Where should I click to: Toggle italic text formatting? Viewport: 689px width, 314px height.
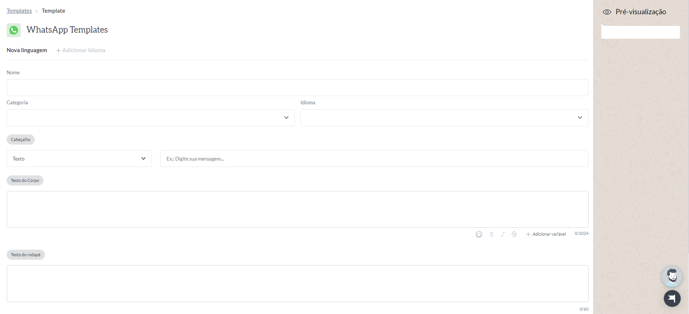[503, 234]
